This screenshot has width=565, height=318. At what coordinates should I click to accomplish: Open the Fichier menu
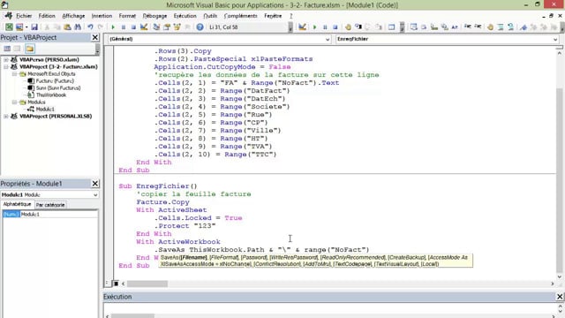tap(24, 16)
